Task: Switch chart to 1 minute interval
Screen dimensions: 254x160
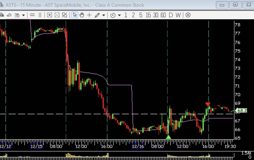Action: [x=125, y=15]
